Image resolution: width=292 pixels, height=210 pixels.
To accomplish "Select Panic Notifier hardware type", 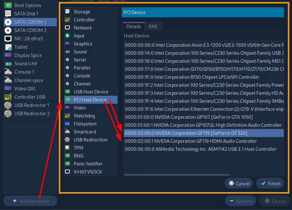I will click(x=91, y=164).
